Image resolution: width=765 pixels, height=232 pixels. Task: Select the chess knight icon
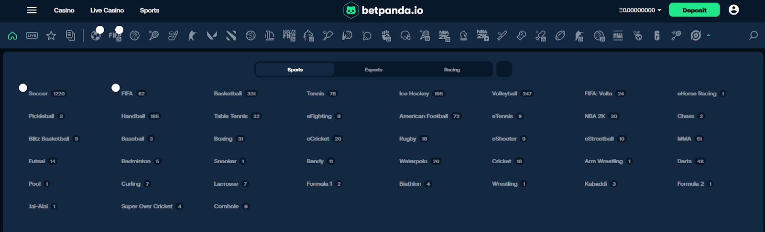(x=463, y=35)
